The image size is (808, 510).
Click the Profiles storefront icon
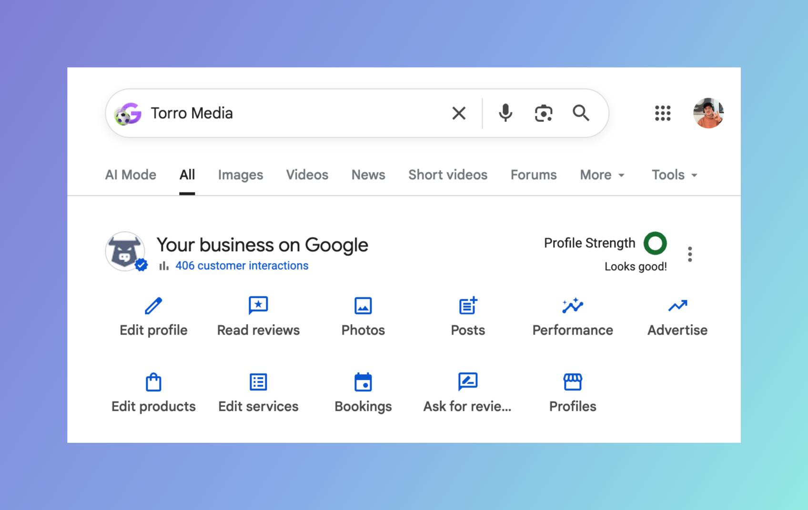tap(573, 382)
